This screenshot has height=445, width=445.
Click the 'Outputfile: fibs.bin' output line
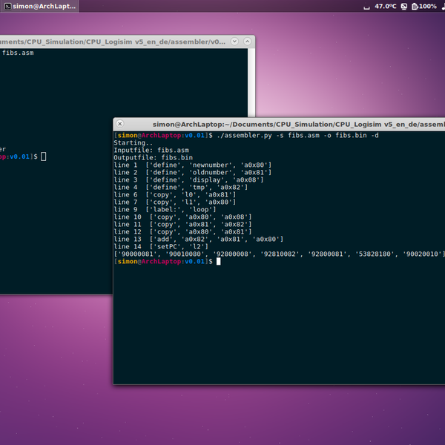pos(153,157)
